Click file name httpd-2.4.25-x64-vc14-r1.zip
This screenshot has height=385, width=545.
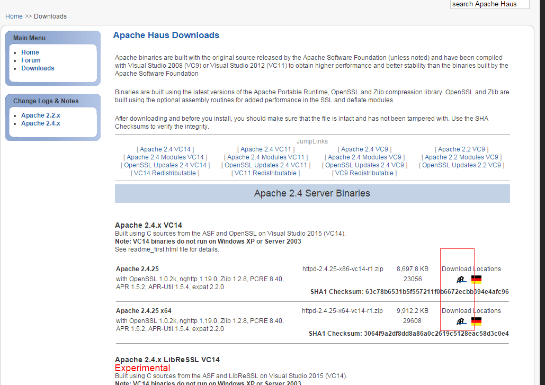pos(342,311)
